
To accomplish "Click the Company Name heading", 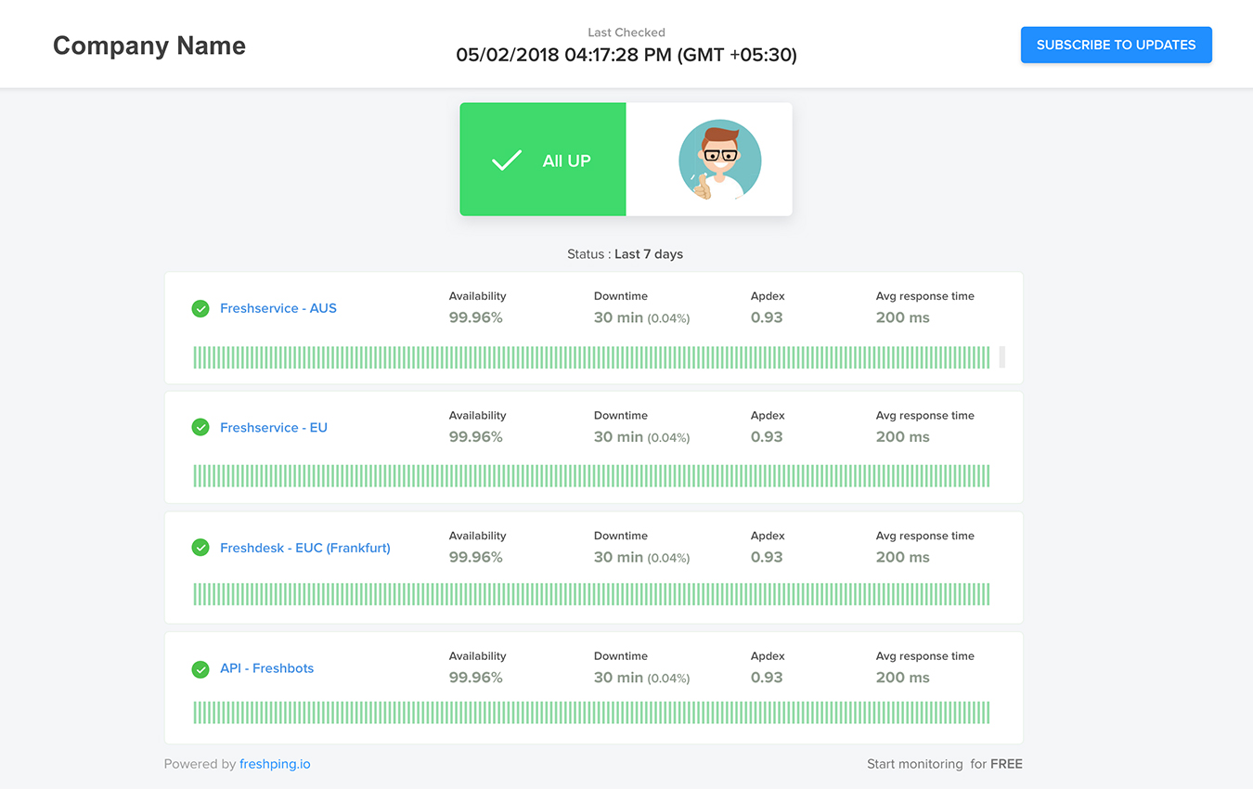I will (149, 45).
